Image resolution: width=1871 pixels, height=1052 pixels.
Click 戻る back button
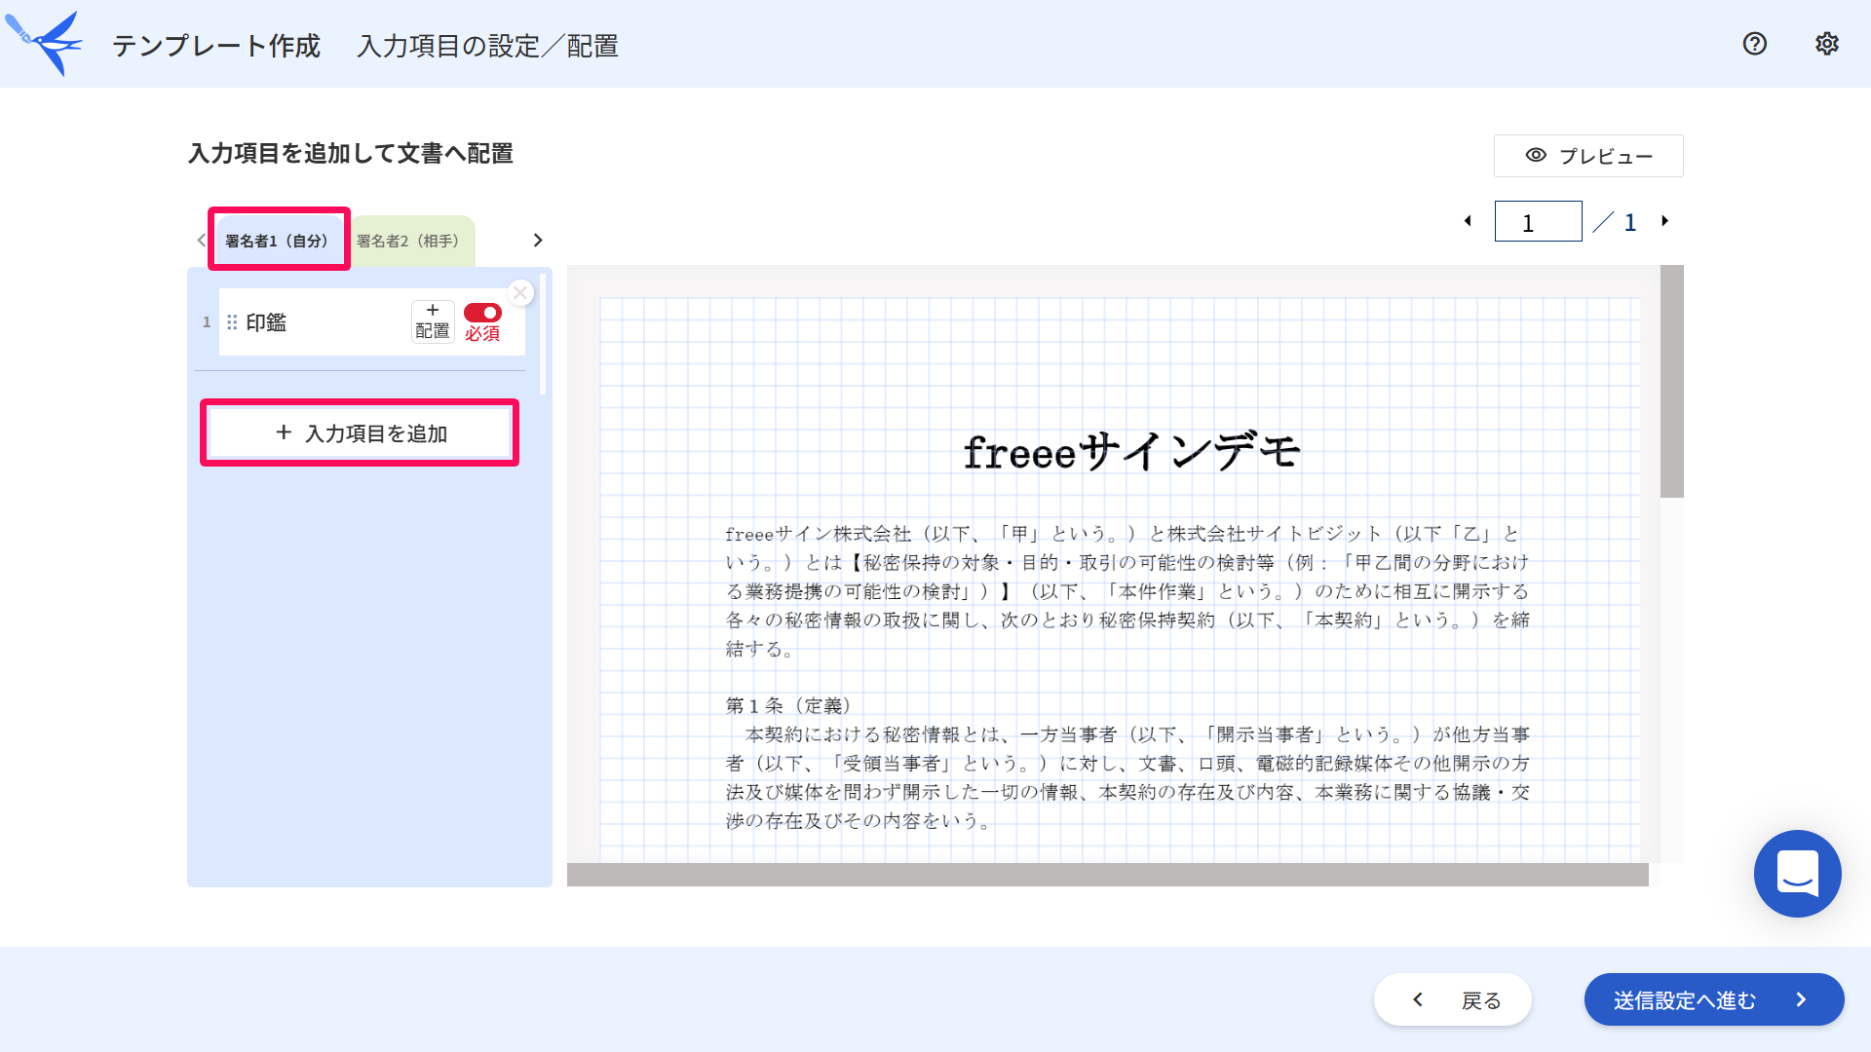[1452, 999]
